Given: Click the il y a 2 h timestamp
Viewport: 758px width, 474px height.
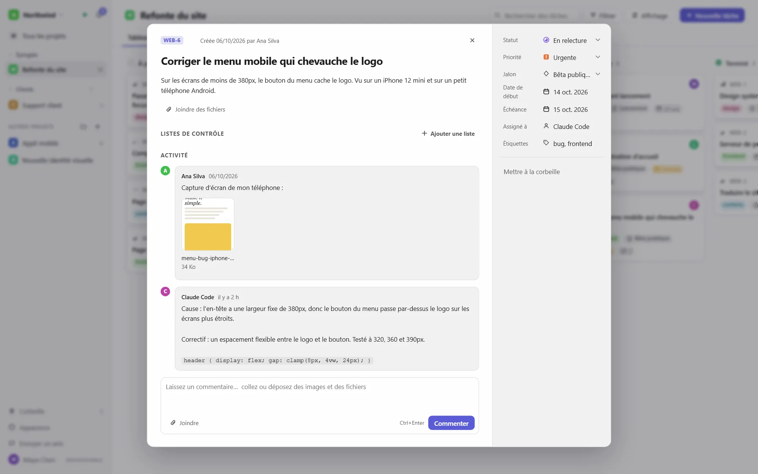Looking at the screenshot, I should [228, 297].
